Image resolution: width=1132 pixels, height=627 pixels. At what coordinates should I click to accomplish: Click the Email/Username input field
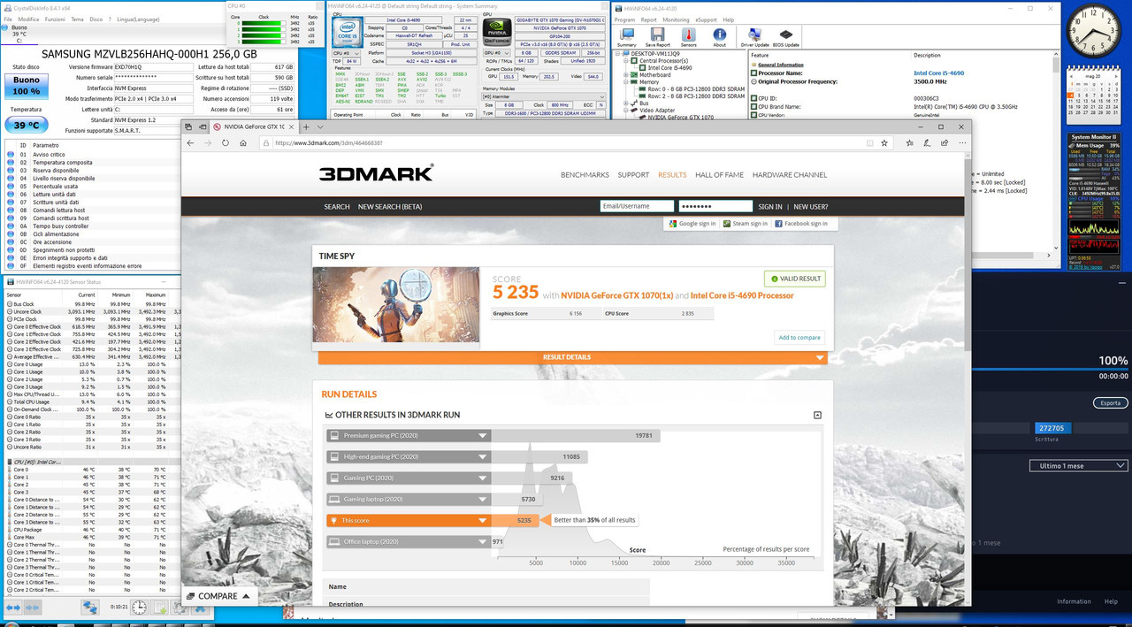coord(637,206)
